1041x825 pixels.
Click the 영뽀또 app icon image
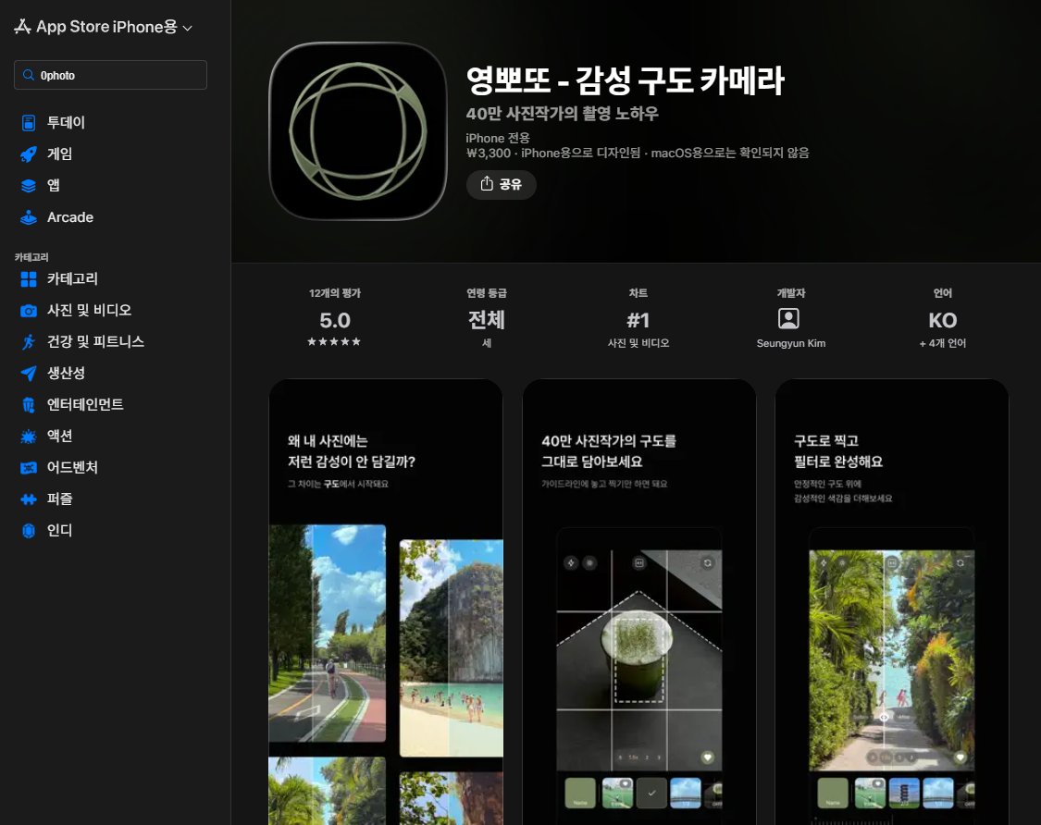(358, 130)
